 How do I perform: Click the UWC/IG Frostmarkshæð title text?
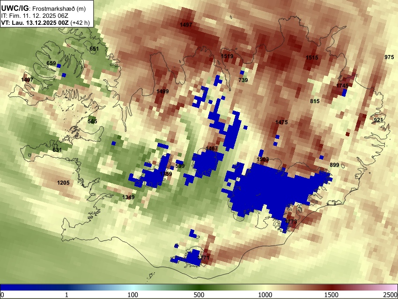point(44,8)
